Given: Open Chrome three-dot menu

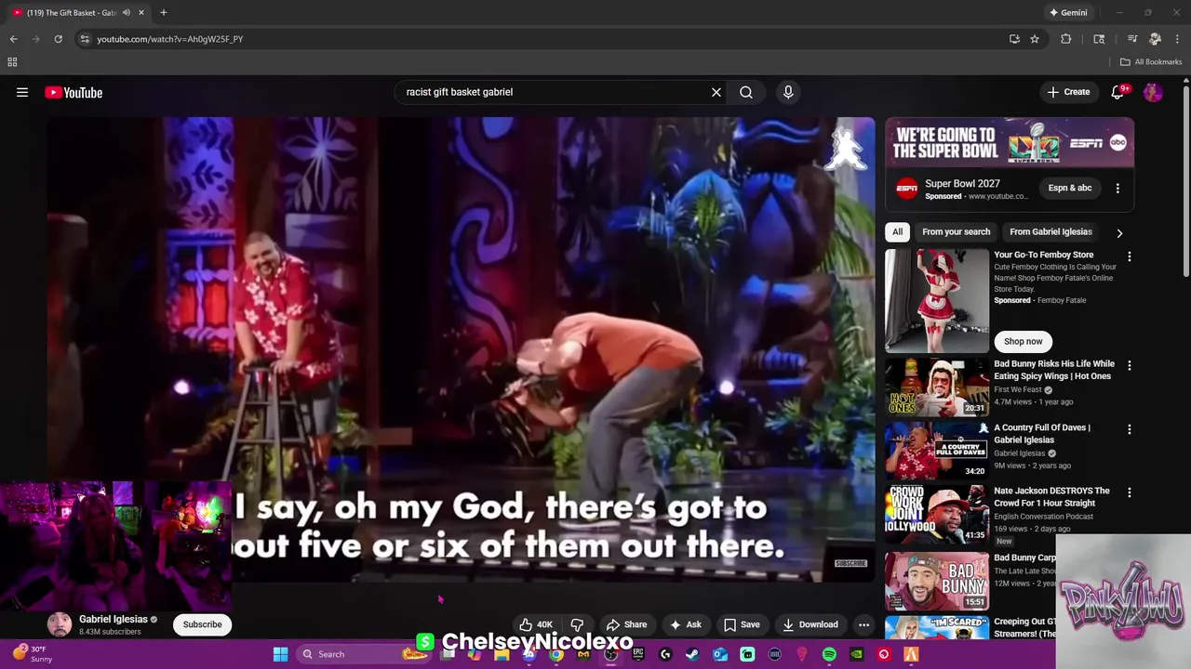Looking at the screenshot, I should click(1177, 39).
